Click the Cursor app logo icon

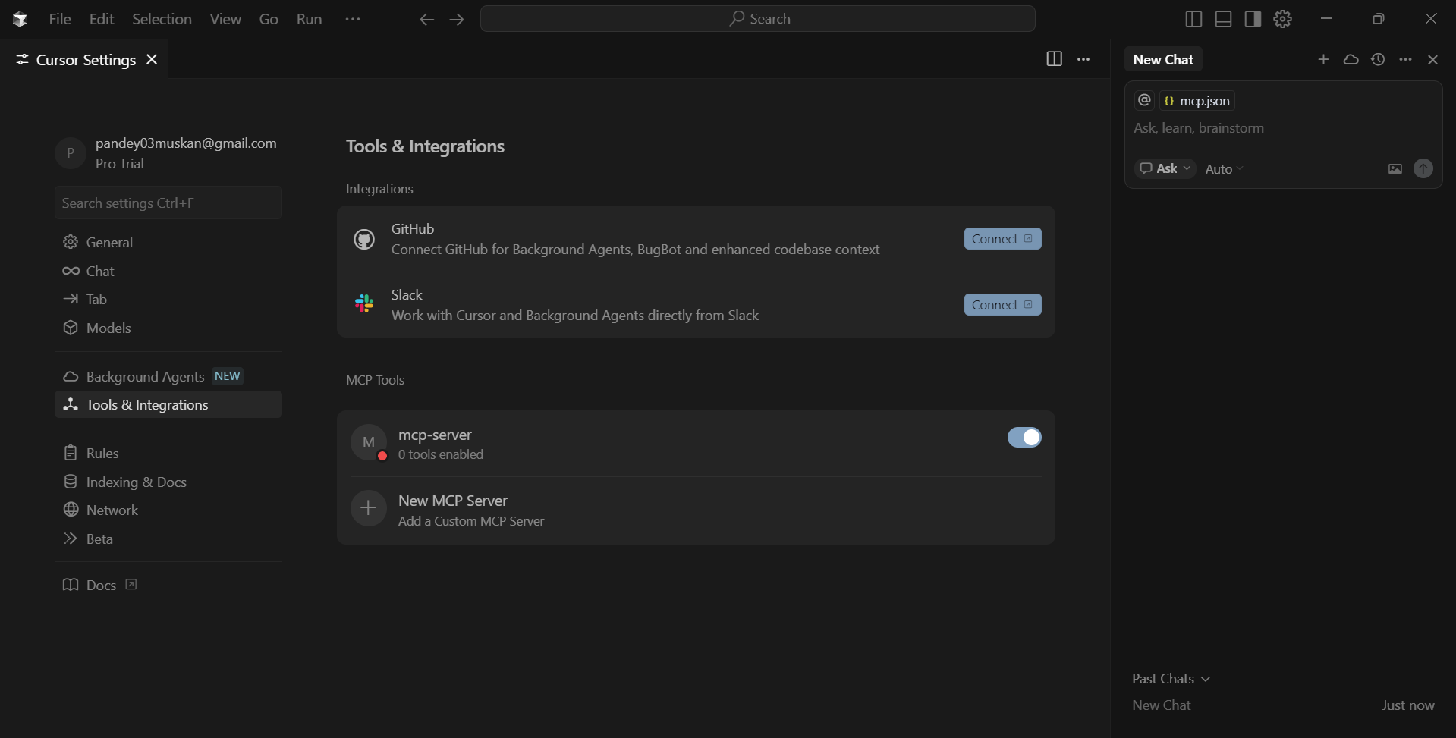(x=20, y=19)
